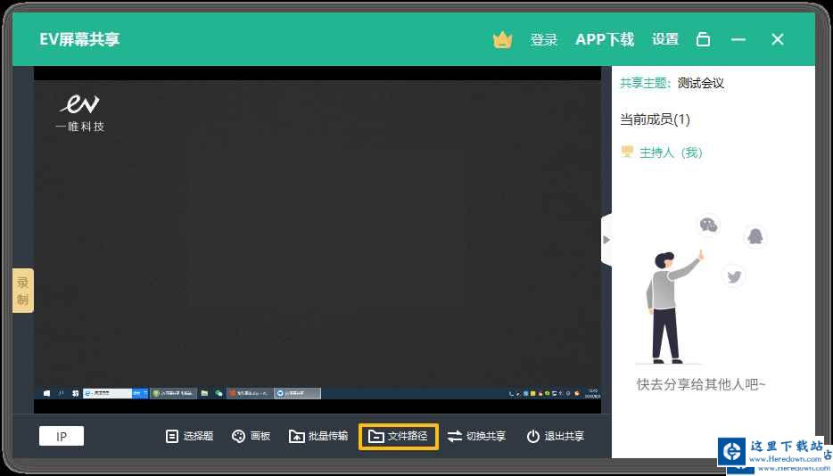Select 主持人 (我) member entry
The width and height of the screenshot is (833, 476).
pyautogui.click(x=662, y=153)
